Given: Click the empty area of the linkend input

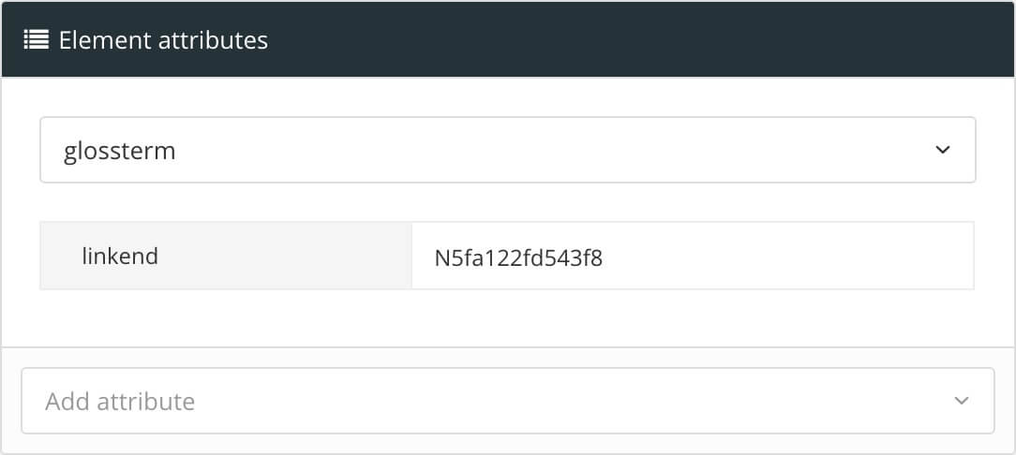Looking at the screenshot, I should [x=797, y=256].
